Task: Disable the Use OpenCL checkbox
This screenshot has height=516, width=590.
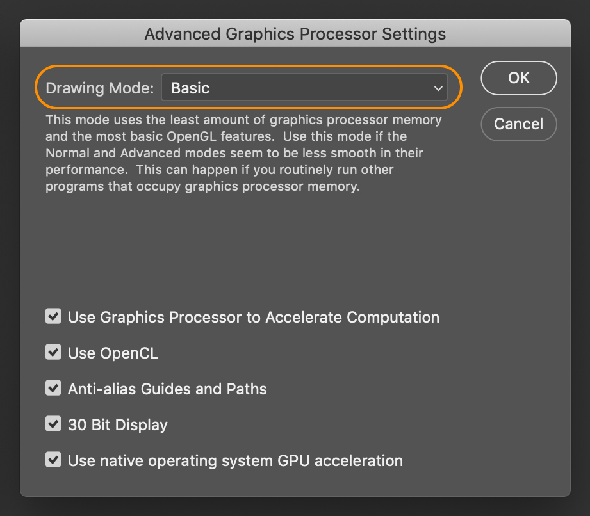Action: 53,352
